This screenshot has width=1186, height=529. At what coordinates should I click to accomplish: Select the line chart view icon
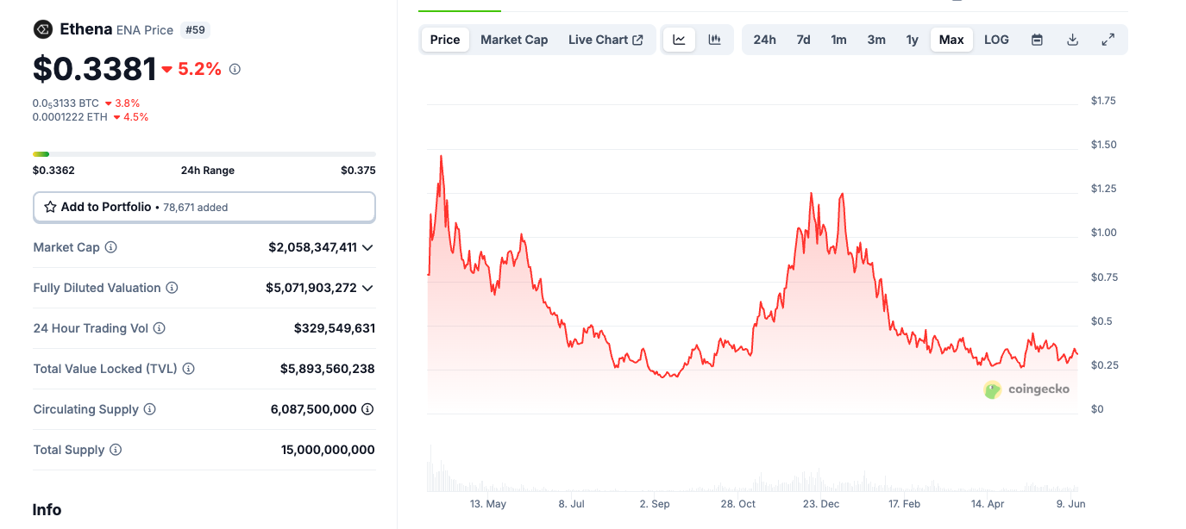[679, 39]
